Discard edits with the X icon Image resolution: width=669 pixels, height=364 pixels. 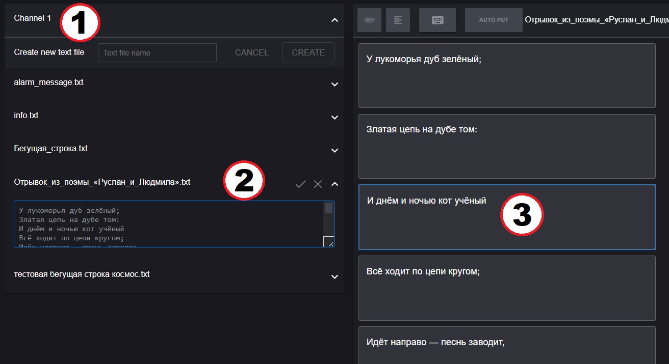click(x=318, y=184)
